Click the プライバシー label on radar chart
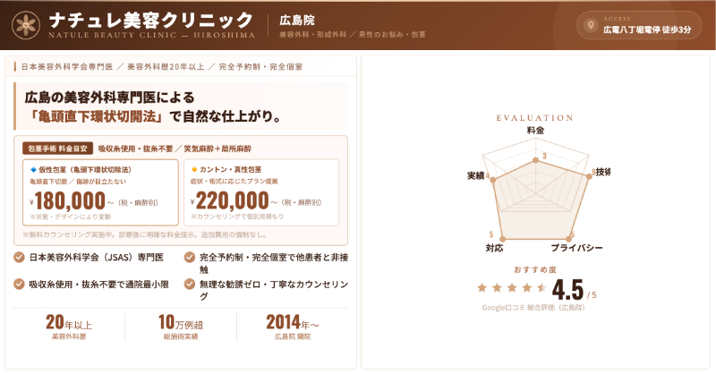 (576, 247)
